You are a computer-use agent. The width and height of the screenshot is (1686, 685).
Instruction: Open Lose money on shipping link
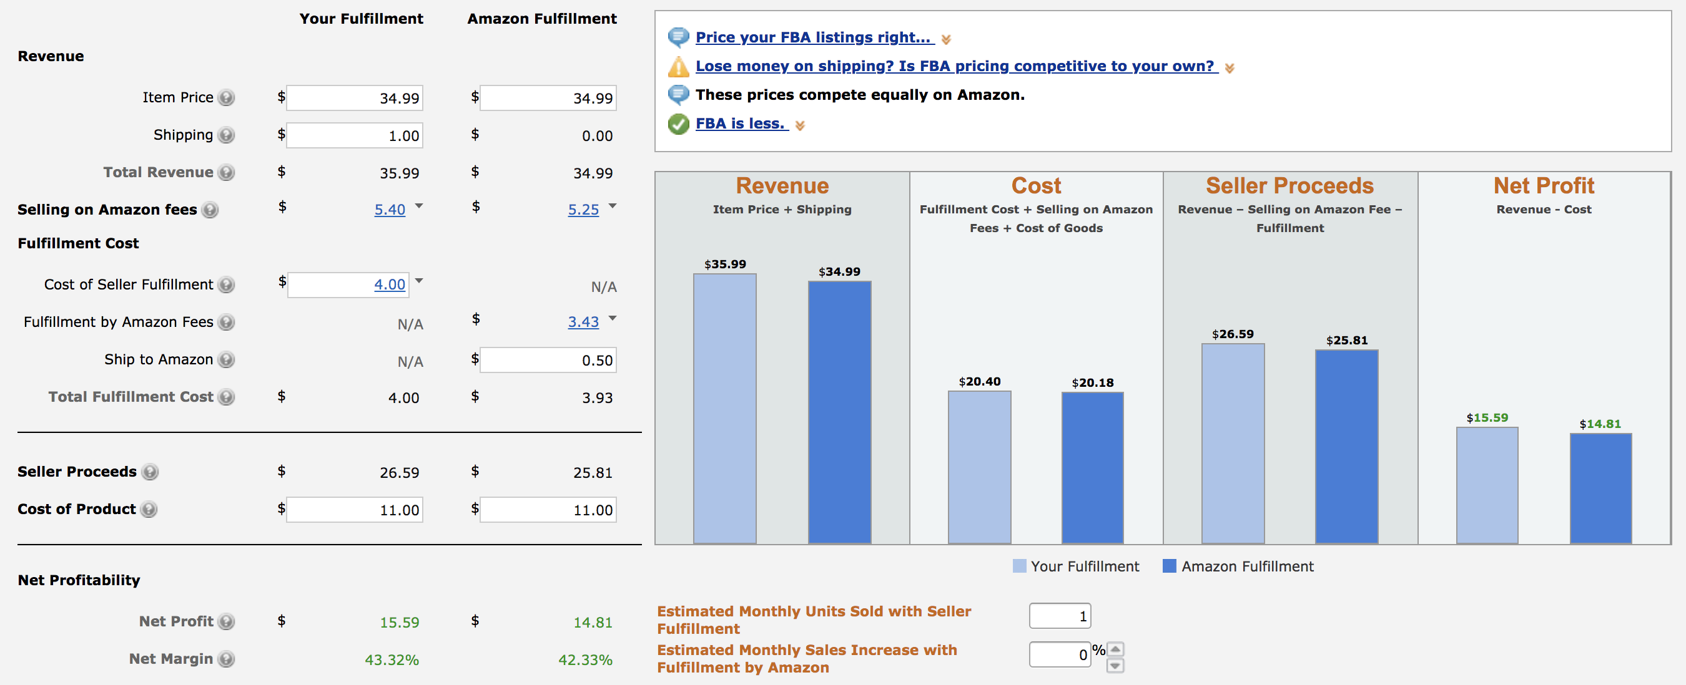click(956, 66)
